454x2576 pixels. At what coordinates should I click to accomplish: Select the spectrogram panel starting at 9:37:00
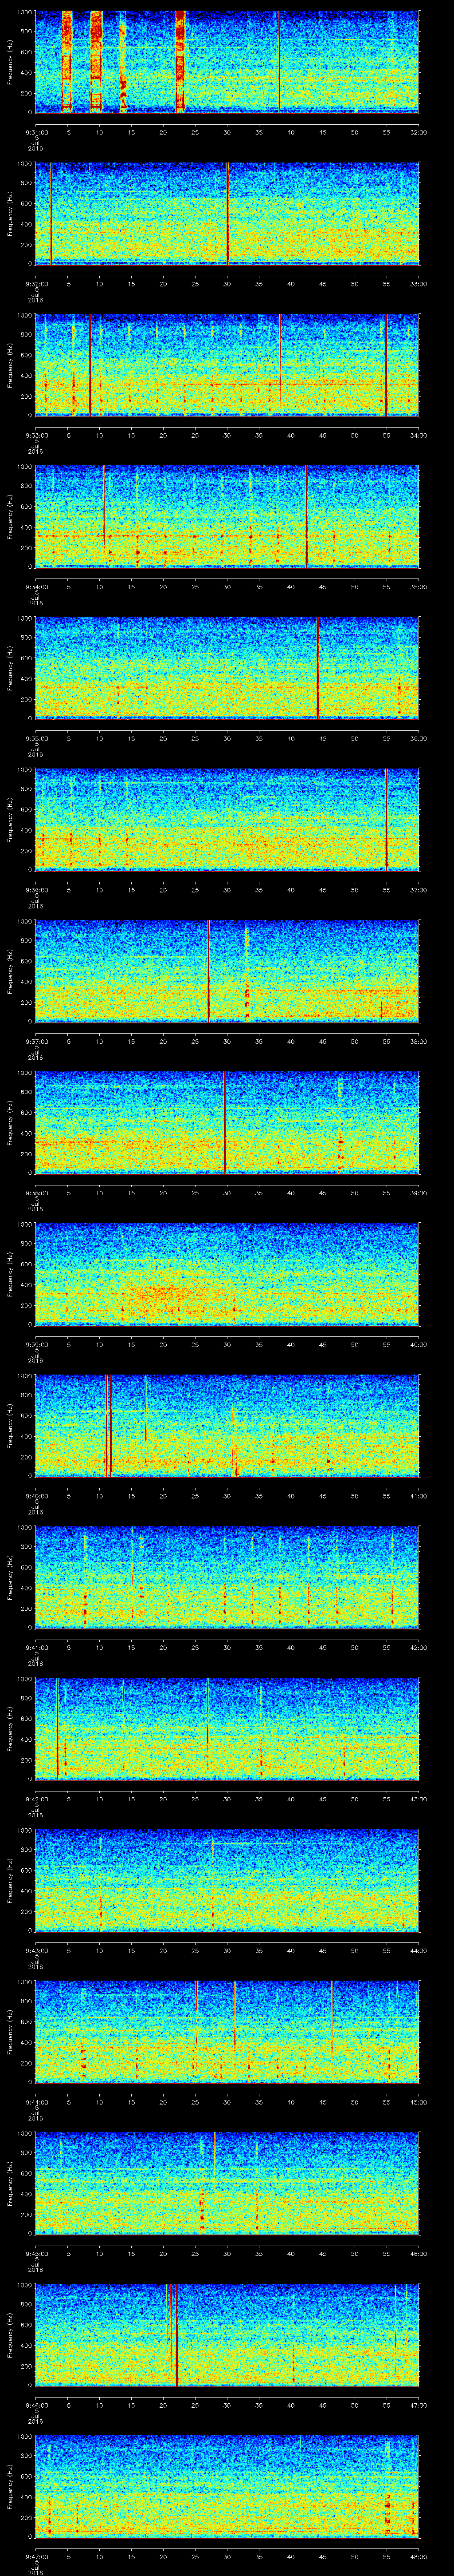click(x=227, y=971)
